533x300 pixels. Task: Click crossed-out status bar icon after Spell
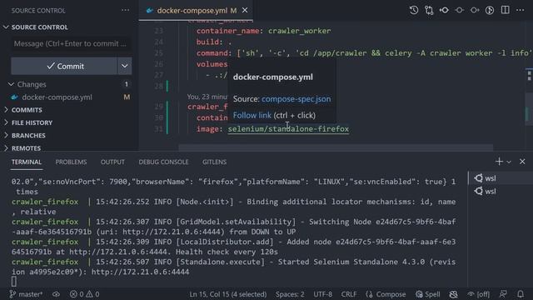tap(453, 294)
